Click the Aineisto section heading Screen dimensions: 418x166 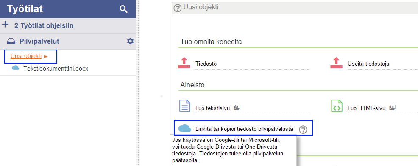click(x=192, y=85)
